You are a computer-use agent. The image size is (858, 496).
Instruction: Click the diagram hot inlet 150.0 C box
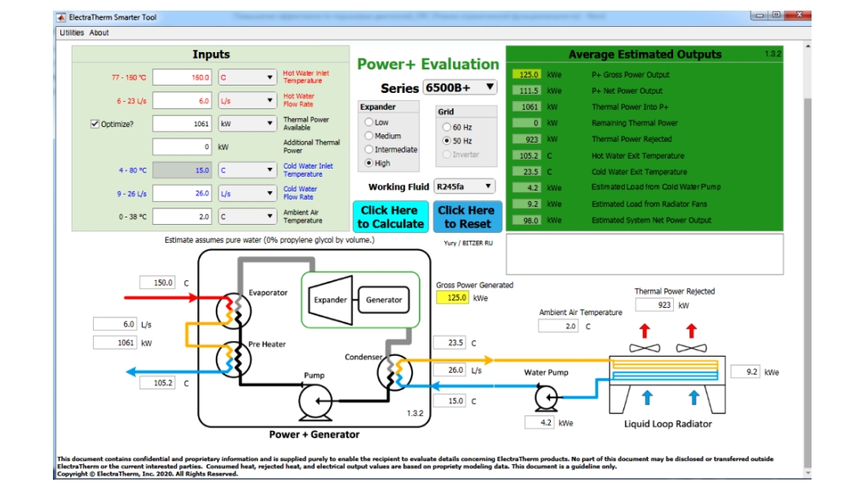pyautogui.click(x=157, y=283)
